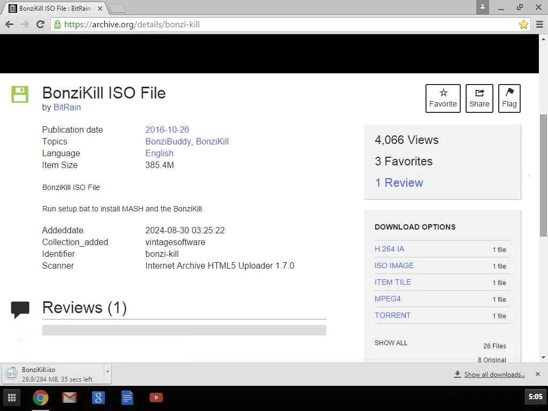Click the vintagesoftware collection value
The height and width of the screenshot is (411, 548).
(x=175, y=242)
